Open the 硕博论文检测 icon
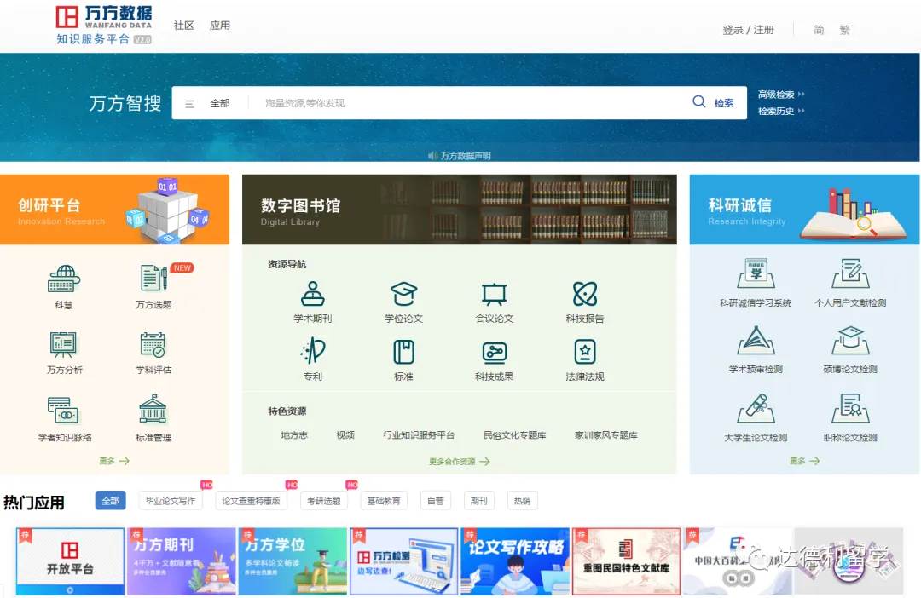Viewport: 921px width, 598px height. 850,341
